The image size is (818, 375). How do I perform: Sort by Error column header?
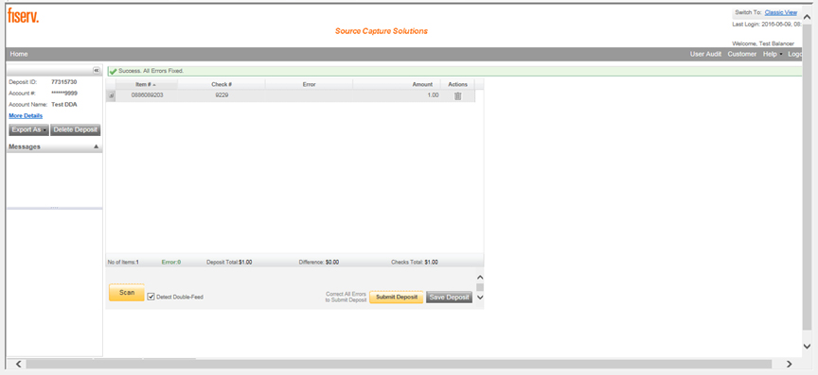[309, 84]
